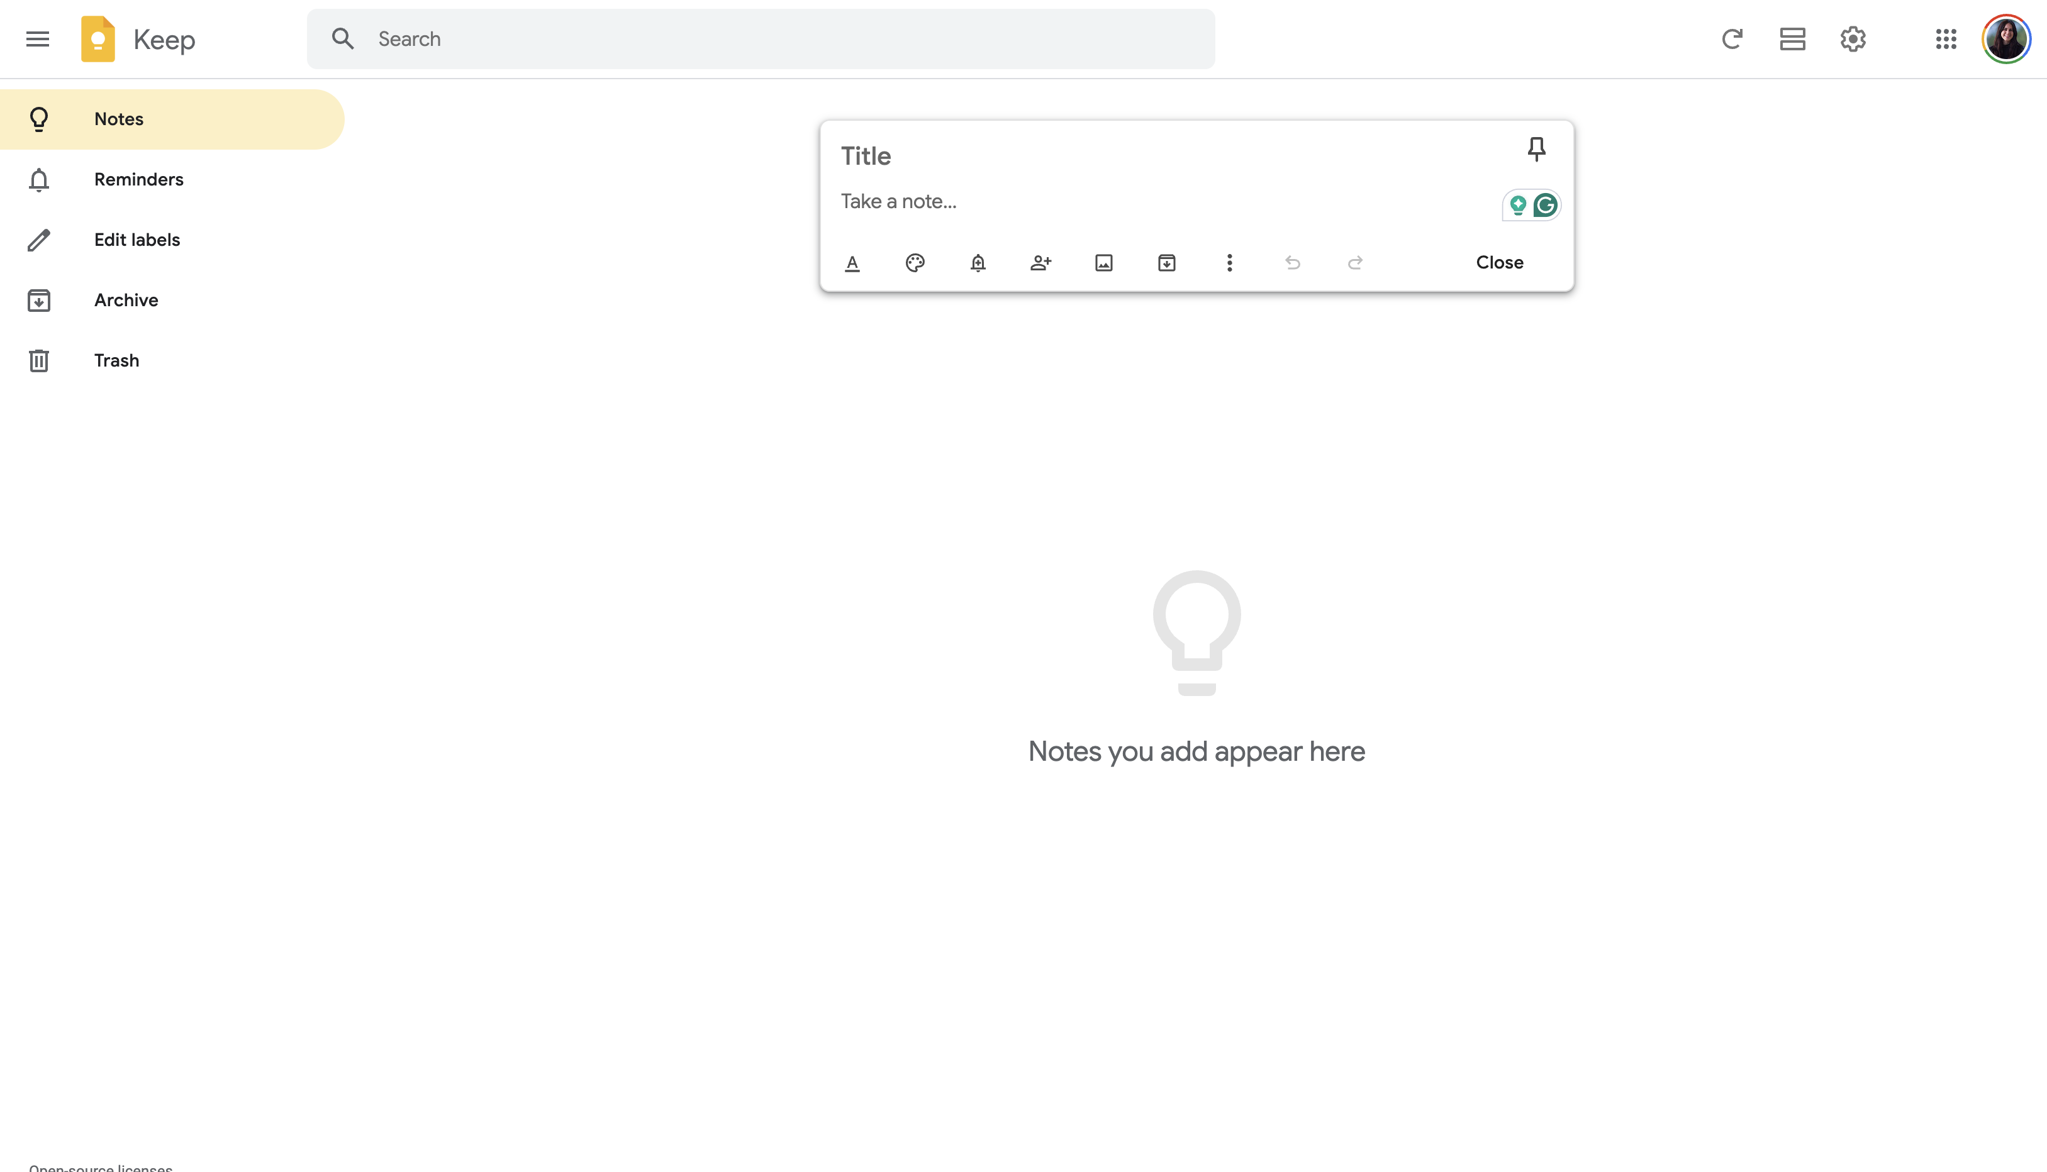Close the note editor
Viewport: 2047px width, 1172px height.
(x=1498, y=262)
